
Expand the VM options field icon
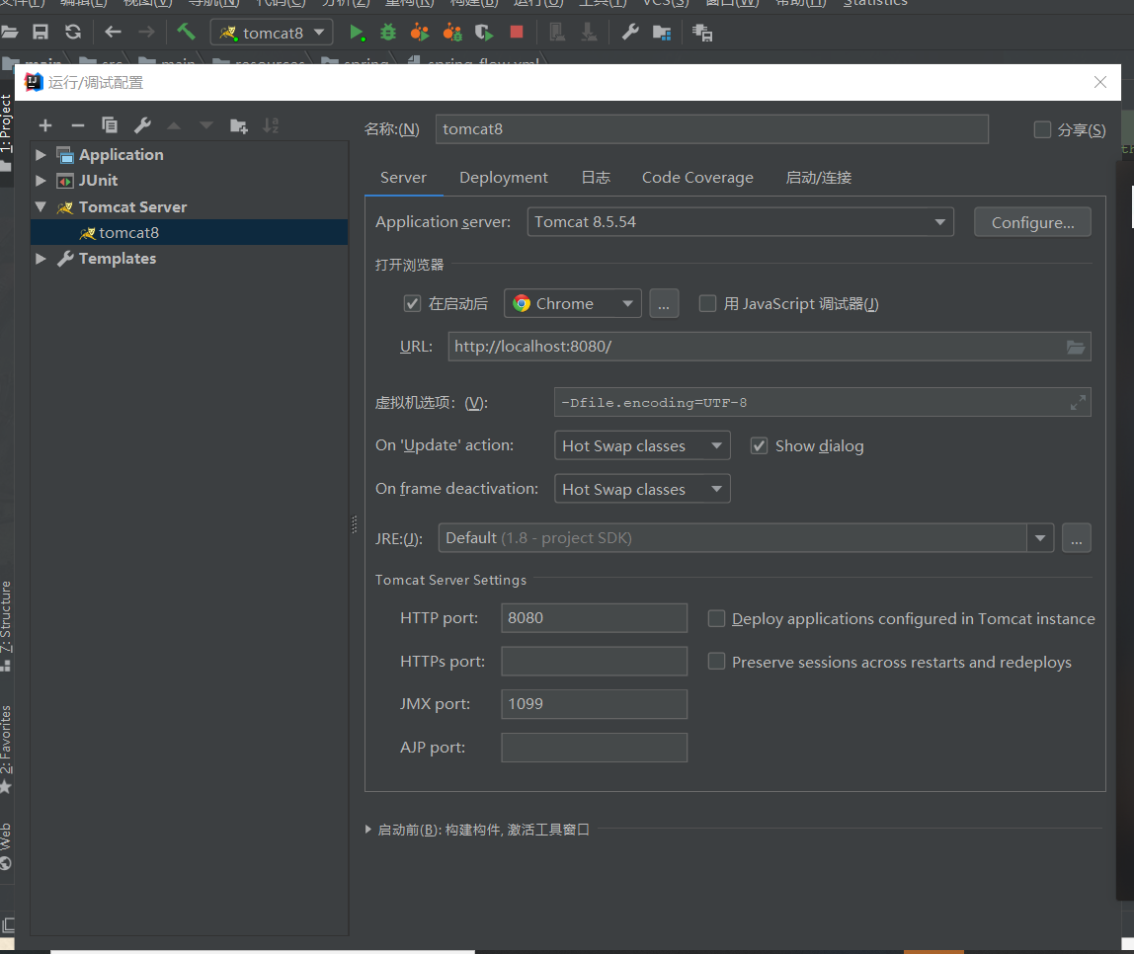point(1078,403)
